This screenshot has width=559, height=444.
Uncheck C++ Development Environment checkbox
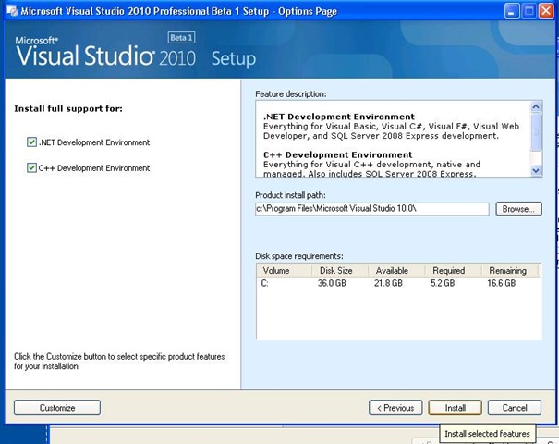point(31,167)
